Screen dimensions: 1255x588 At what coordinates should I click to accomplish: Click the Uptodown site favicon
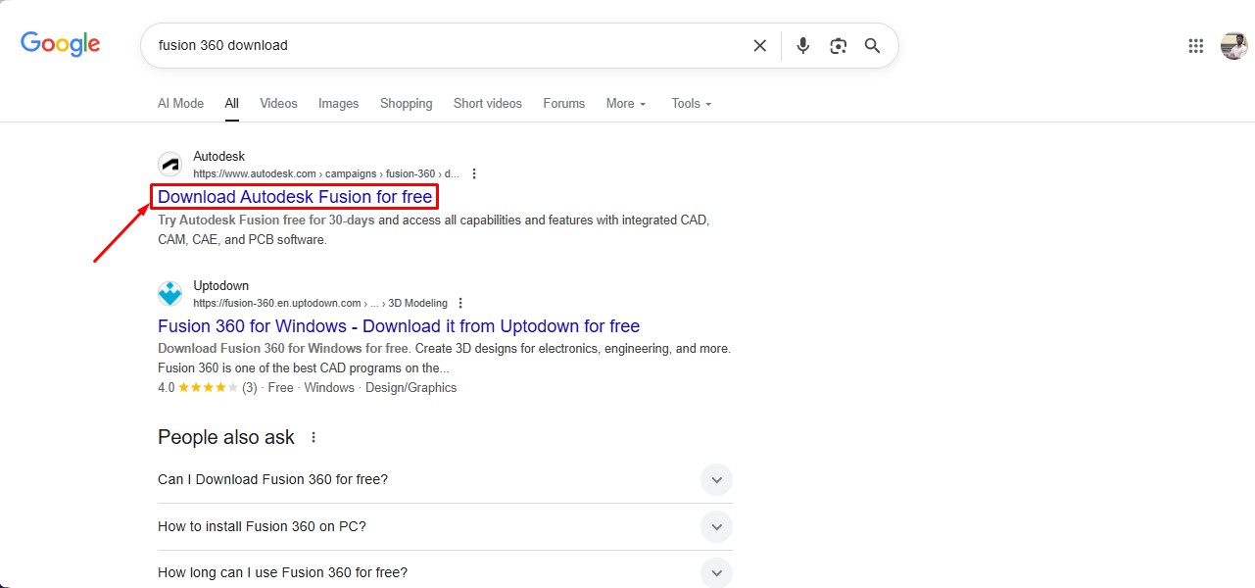pos(170,294)
